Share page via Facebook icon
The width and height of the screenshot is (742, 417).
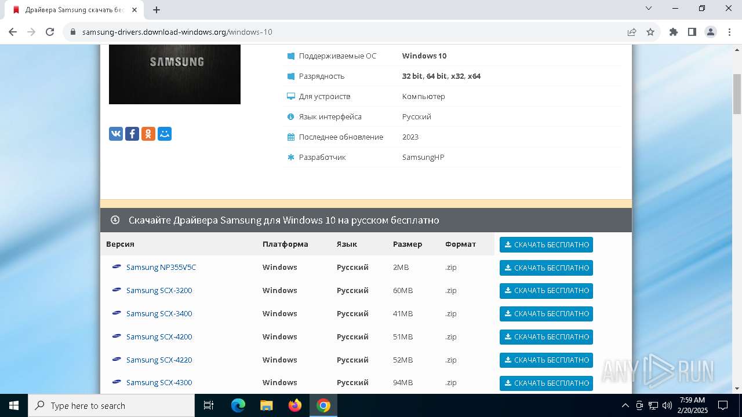[x=132, y=134]
